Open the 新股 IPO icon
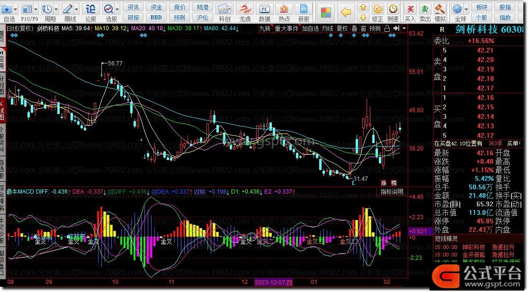 pyautogui.click(x=304, y=9)
